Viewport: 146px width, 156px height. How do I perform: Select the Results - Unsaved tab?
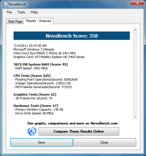tap(39, 21)
